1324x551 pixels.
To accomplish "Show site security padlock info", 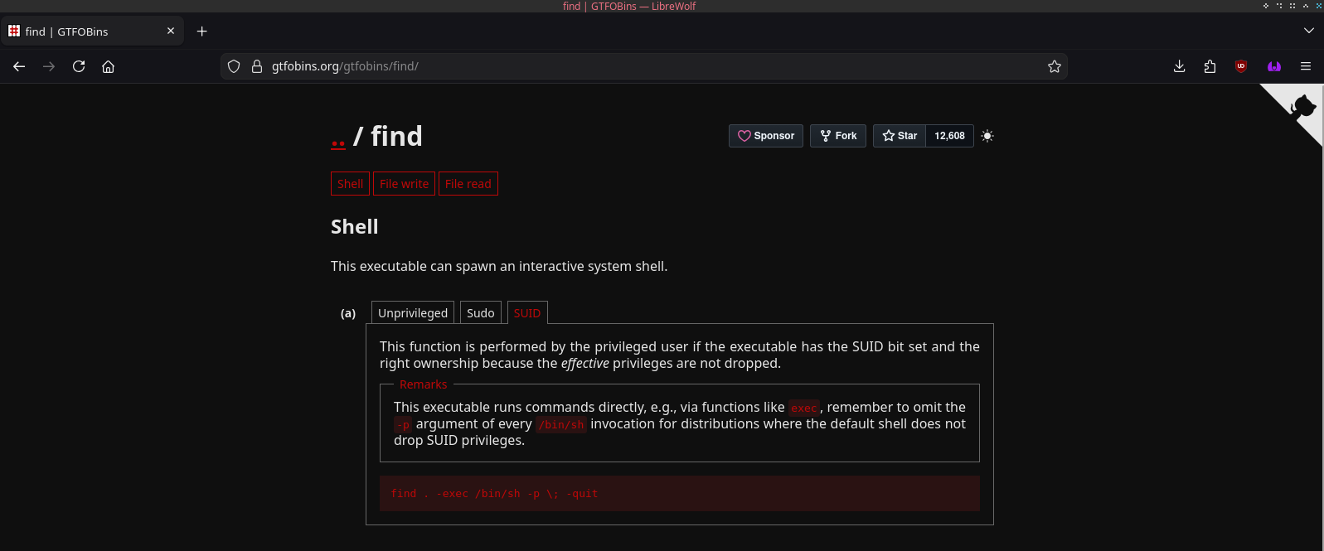I will point(257,66).
